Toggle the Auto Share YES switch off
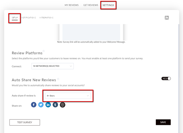Screen dimensions: 183x133 (166, 79)
